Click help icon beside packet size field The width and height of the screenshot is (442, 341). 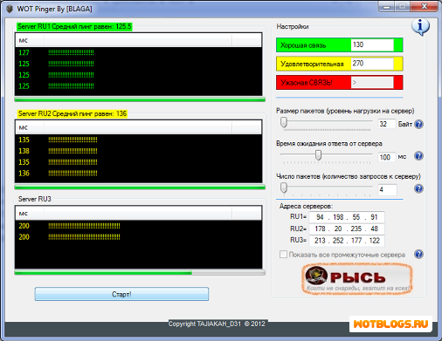418,124
